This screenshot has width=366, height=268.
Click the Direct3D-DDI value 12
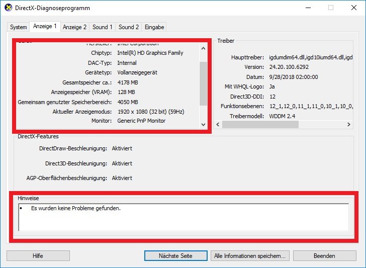click(x=272, y=97)
